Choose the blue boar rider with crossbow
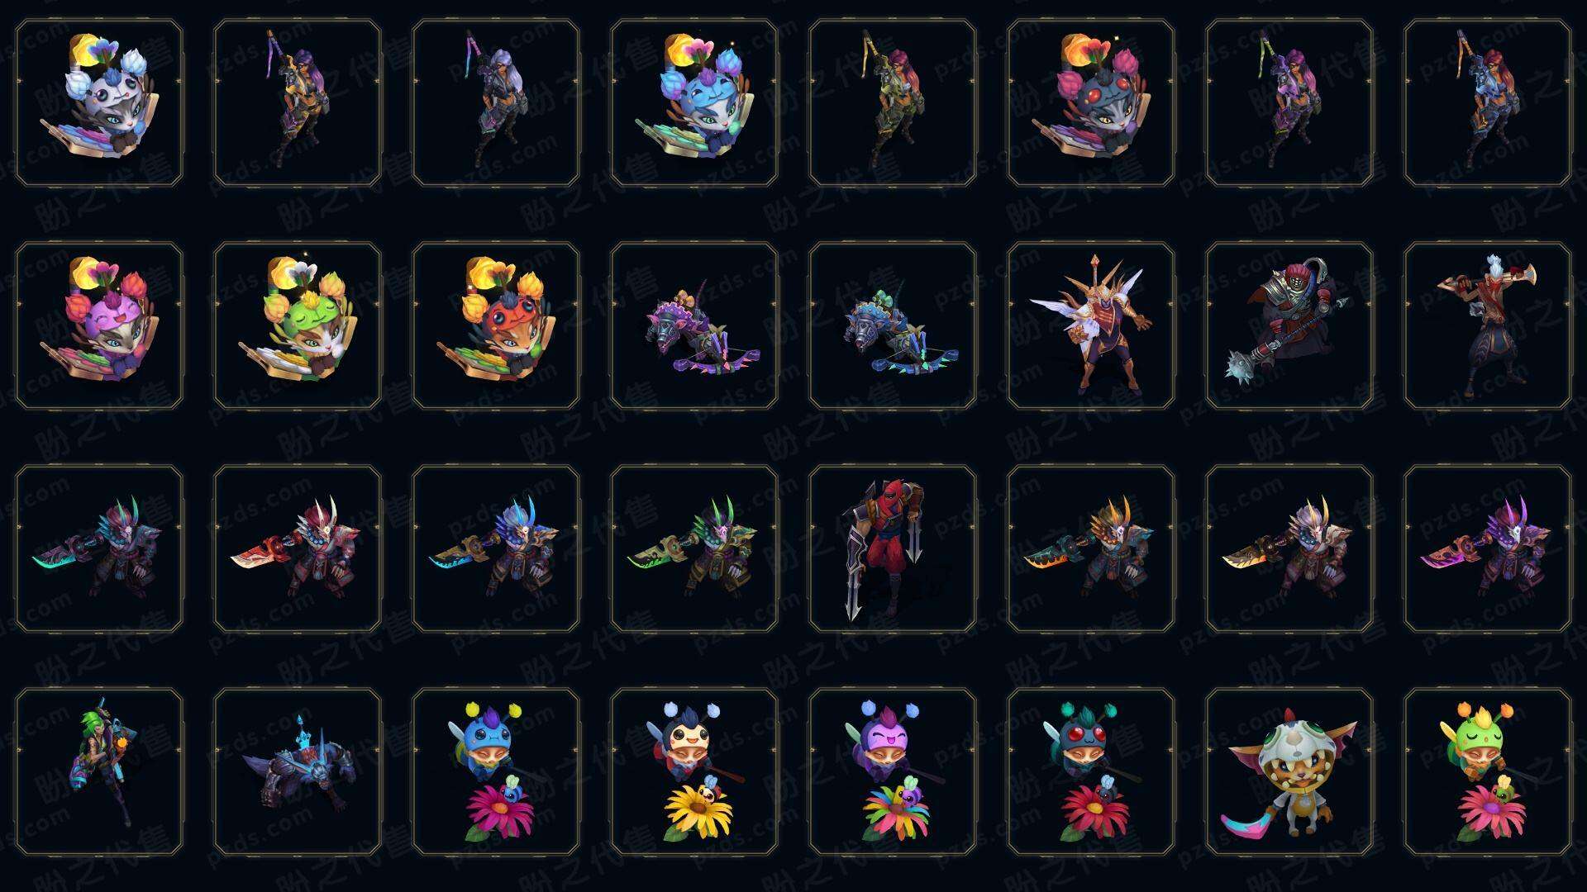This screenshot has width=1587, height=892. point(893,325)
